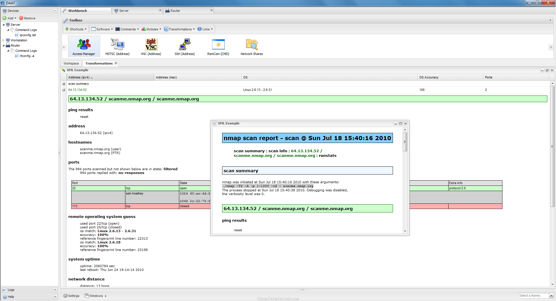Open the Modules dropdown menu

(x=151, y=29)
